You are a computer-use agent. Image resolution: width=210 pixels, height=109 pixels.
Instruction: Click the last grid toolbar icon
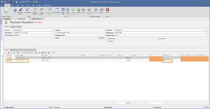click(54, 53)
